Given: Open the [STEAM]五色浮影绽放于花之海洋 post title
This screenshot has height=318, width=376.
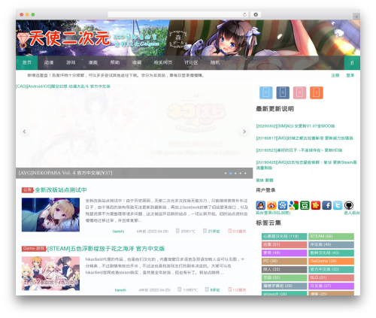Looking at the screenshot, I should (x=106, y=249).
